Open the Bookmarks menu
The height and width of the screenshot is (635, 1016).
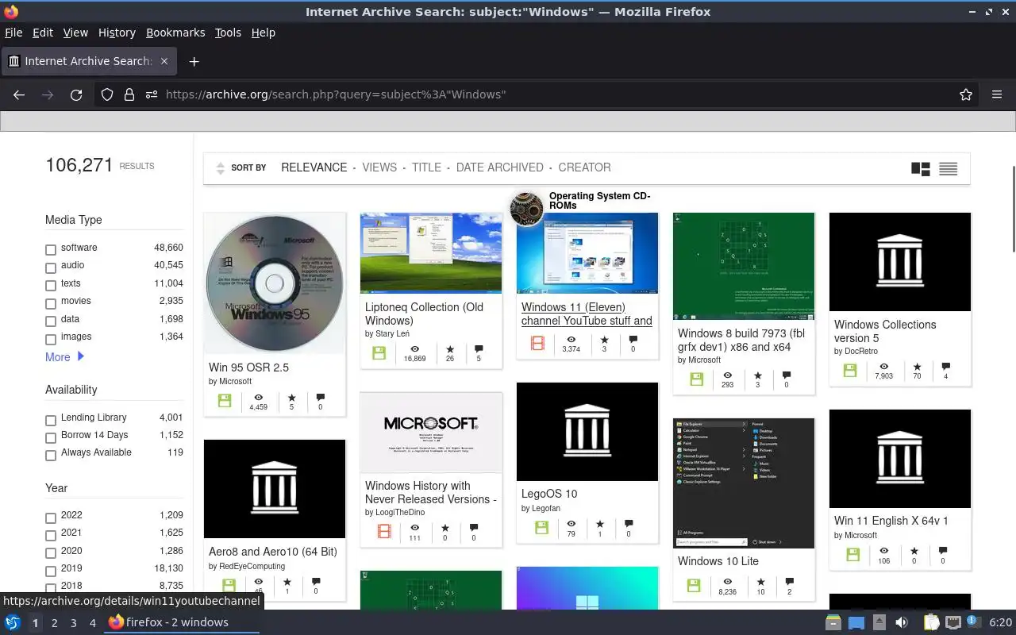click(175, 33)
